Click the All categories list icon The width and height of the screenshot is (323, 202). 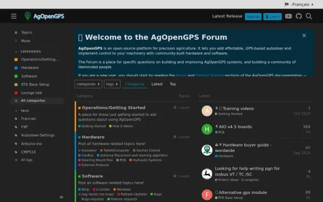tap(16, 101)
